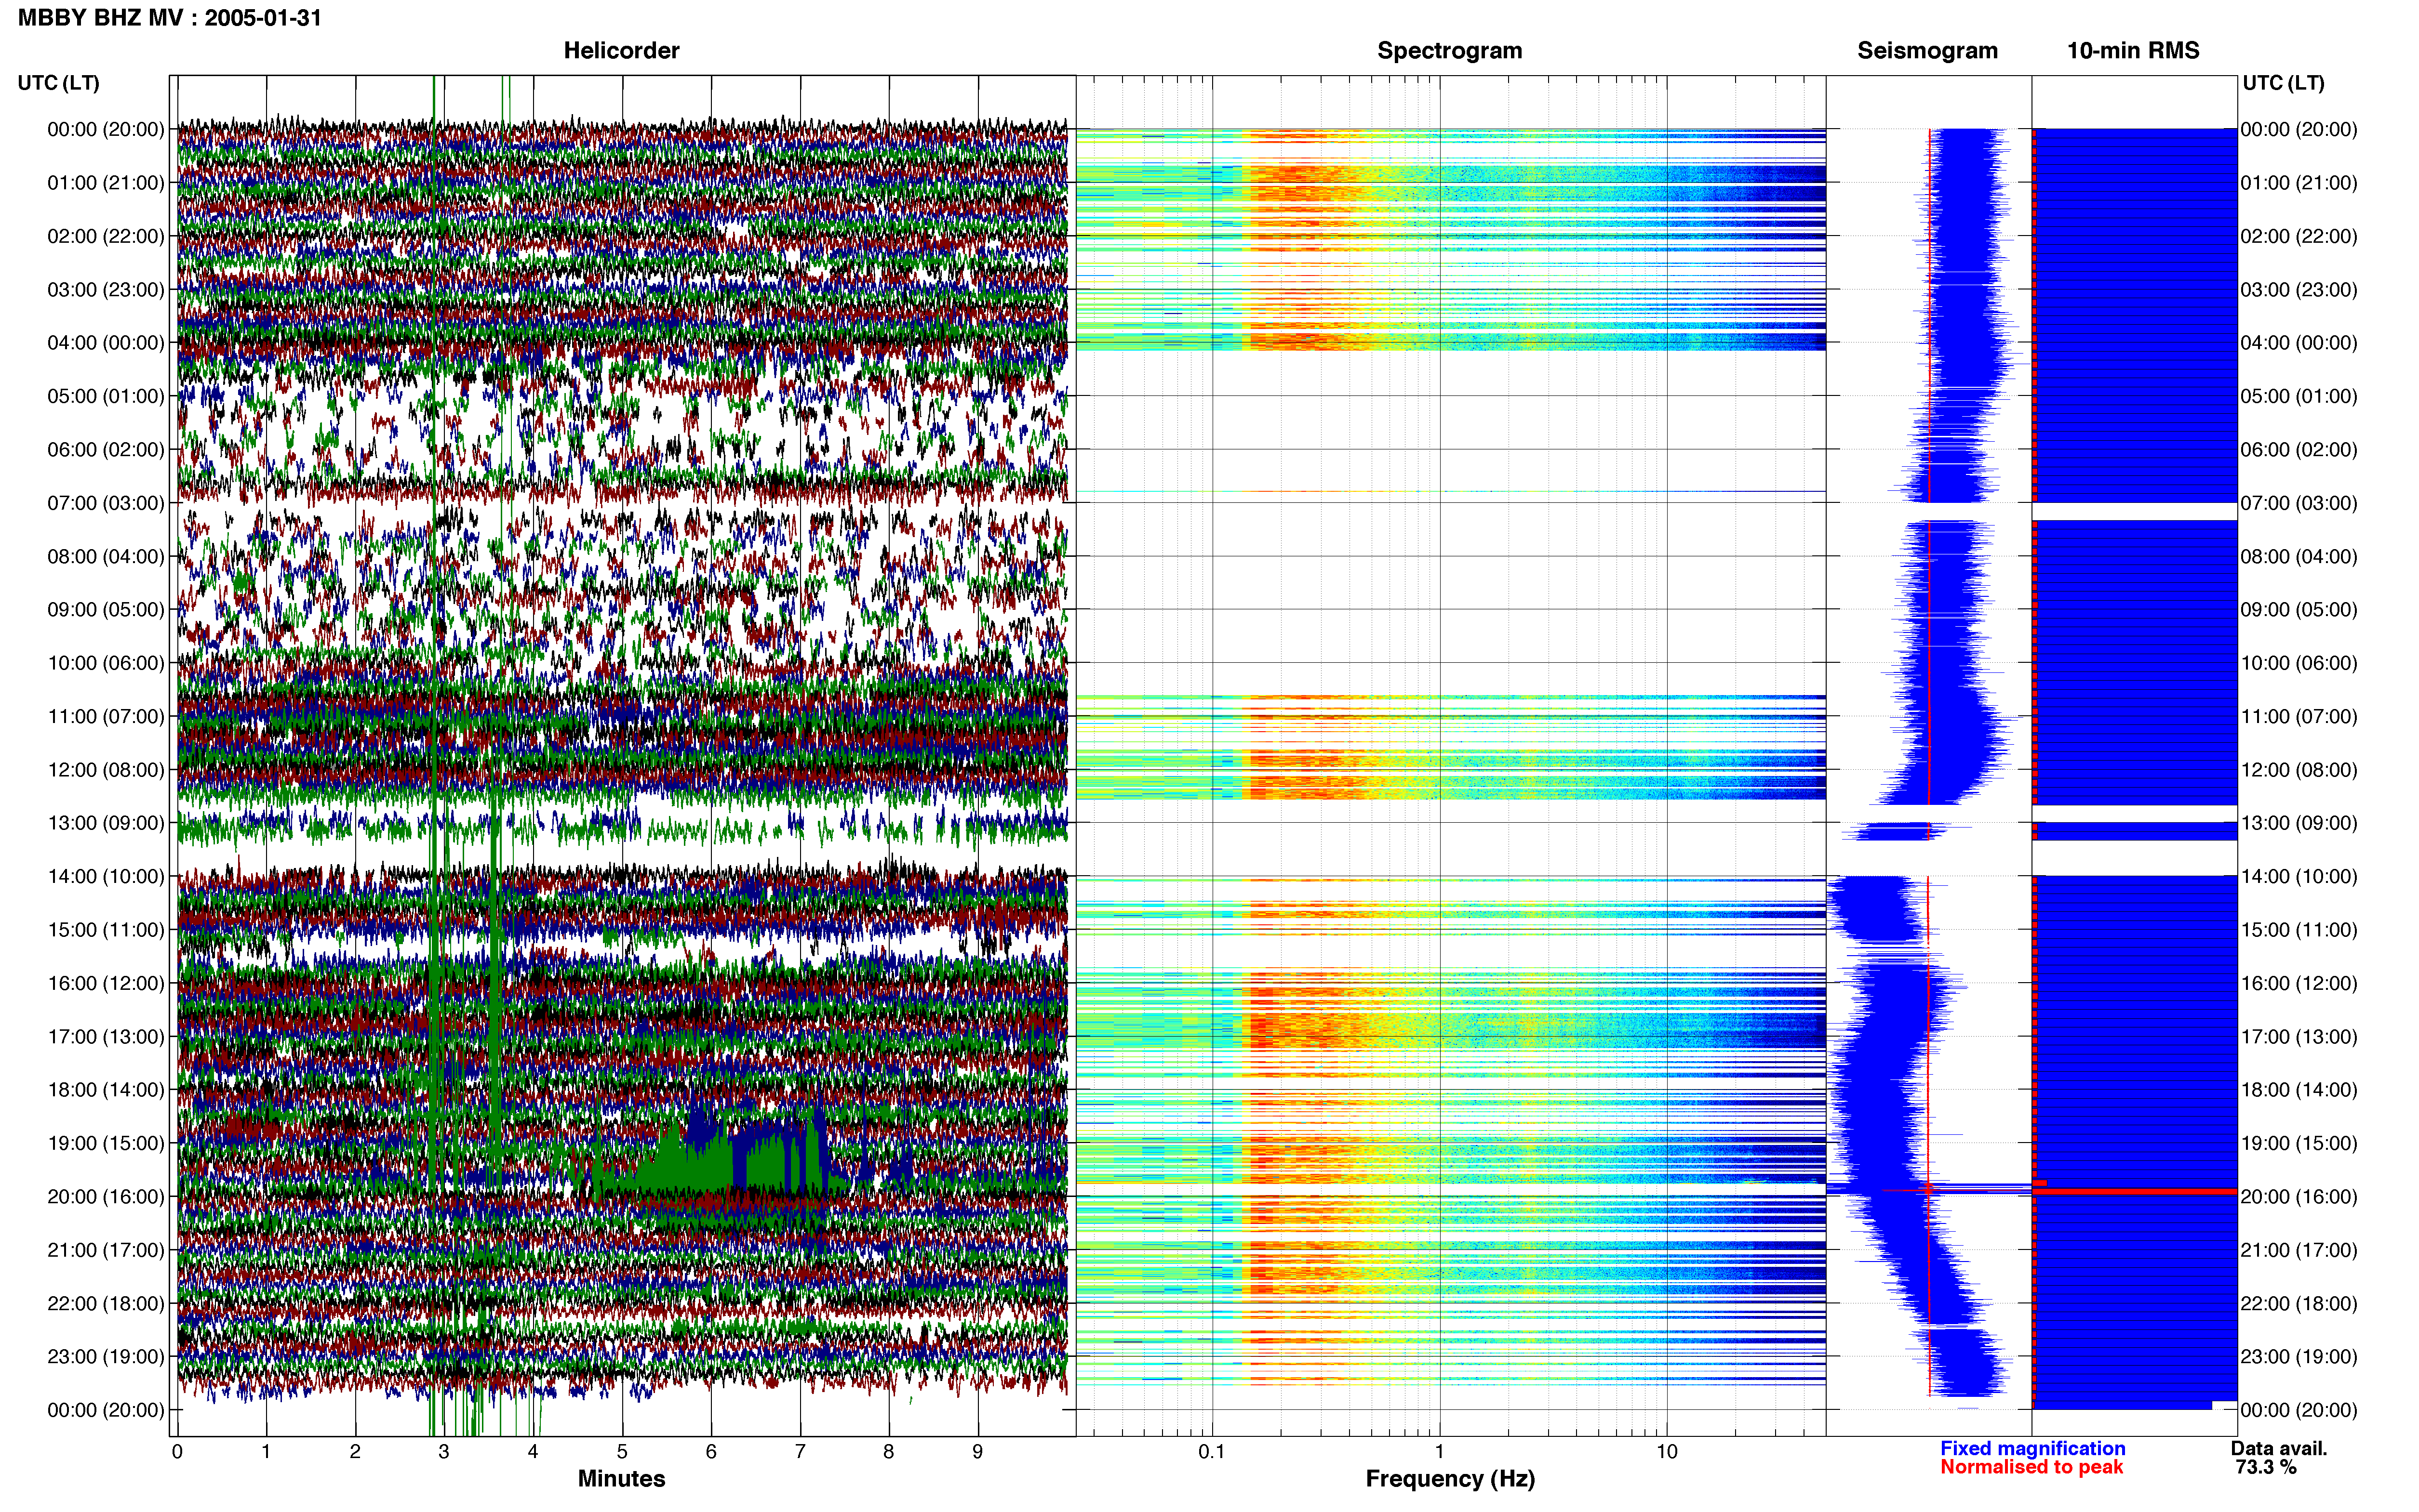Click RMS-side time label 02:00 (22:00)

2299,236
